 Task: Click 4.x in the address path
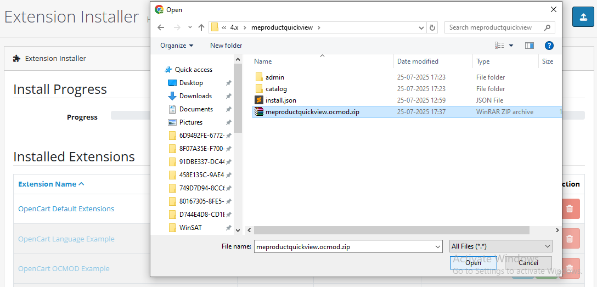point(234,27)
